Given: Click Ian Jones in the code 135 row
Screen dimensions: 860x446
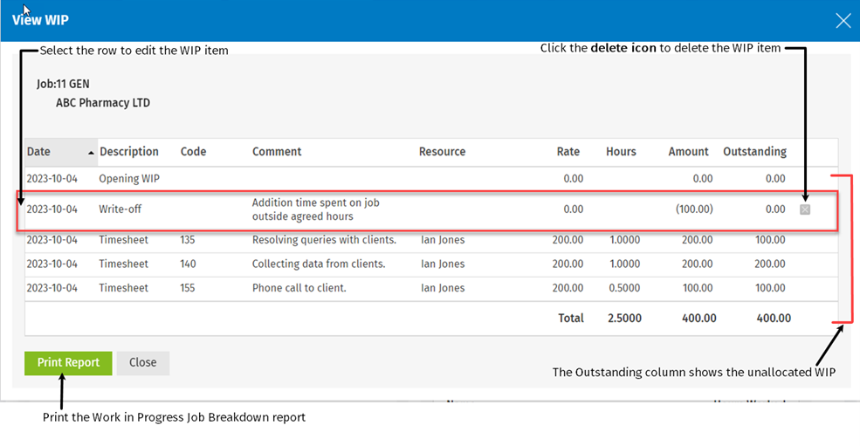Looking at the screenshot, I should point(443,240).
